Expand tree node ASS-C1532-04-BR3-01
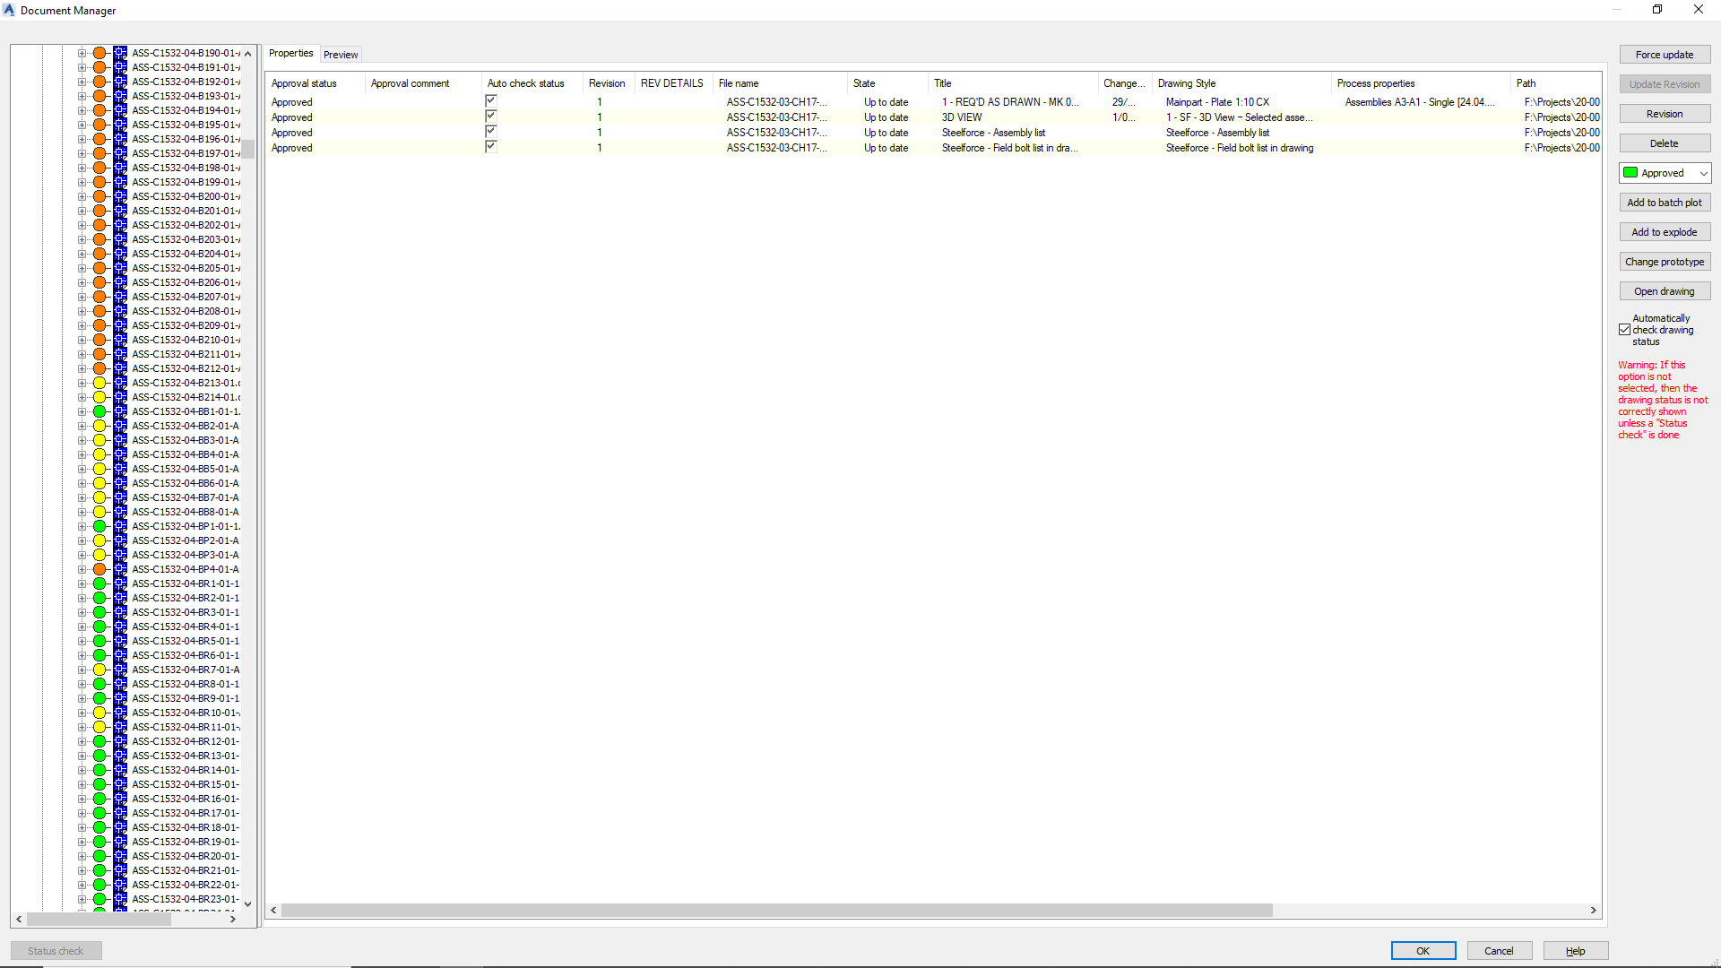The width and height of the screenshot is (1721, 968). point(82,612)
